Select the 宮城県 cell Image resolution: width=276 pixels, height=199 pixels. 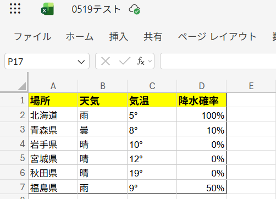pos(53,158)
